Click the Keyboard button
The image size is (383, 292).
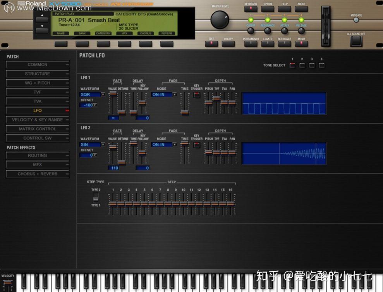point(251,9)
